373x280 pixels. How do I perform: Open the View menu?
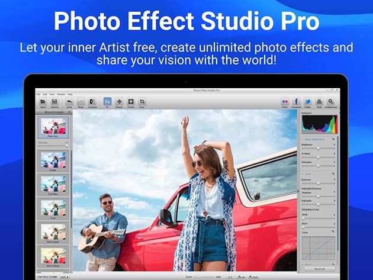pyautogui.click(x=52, y=94)
